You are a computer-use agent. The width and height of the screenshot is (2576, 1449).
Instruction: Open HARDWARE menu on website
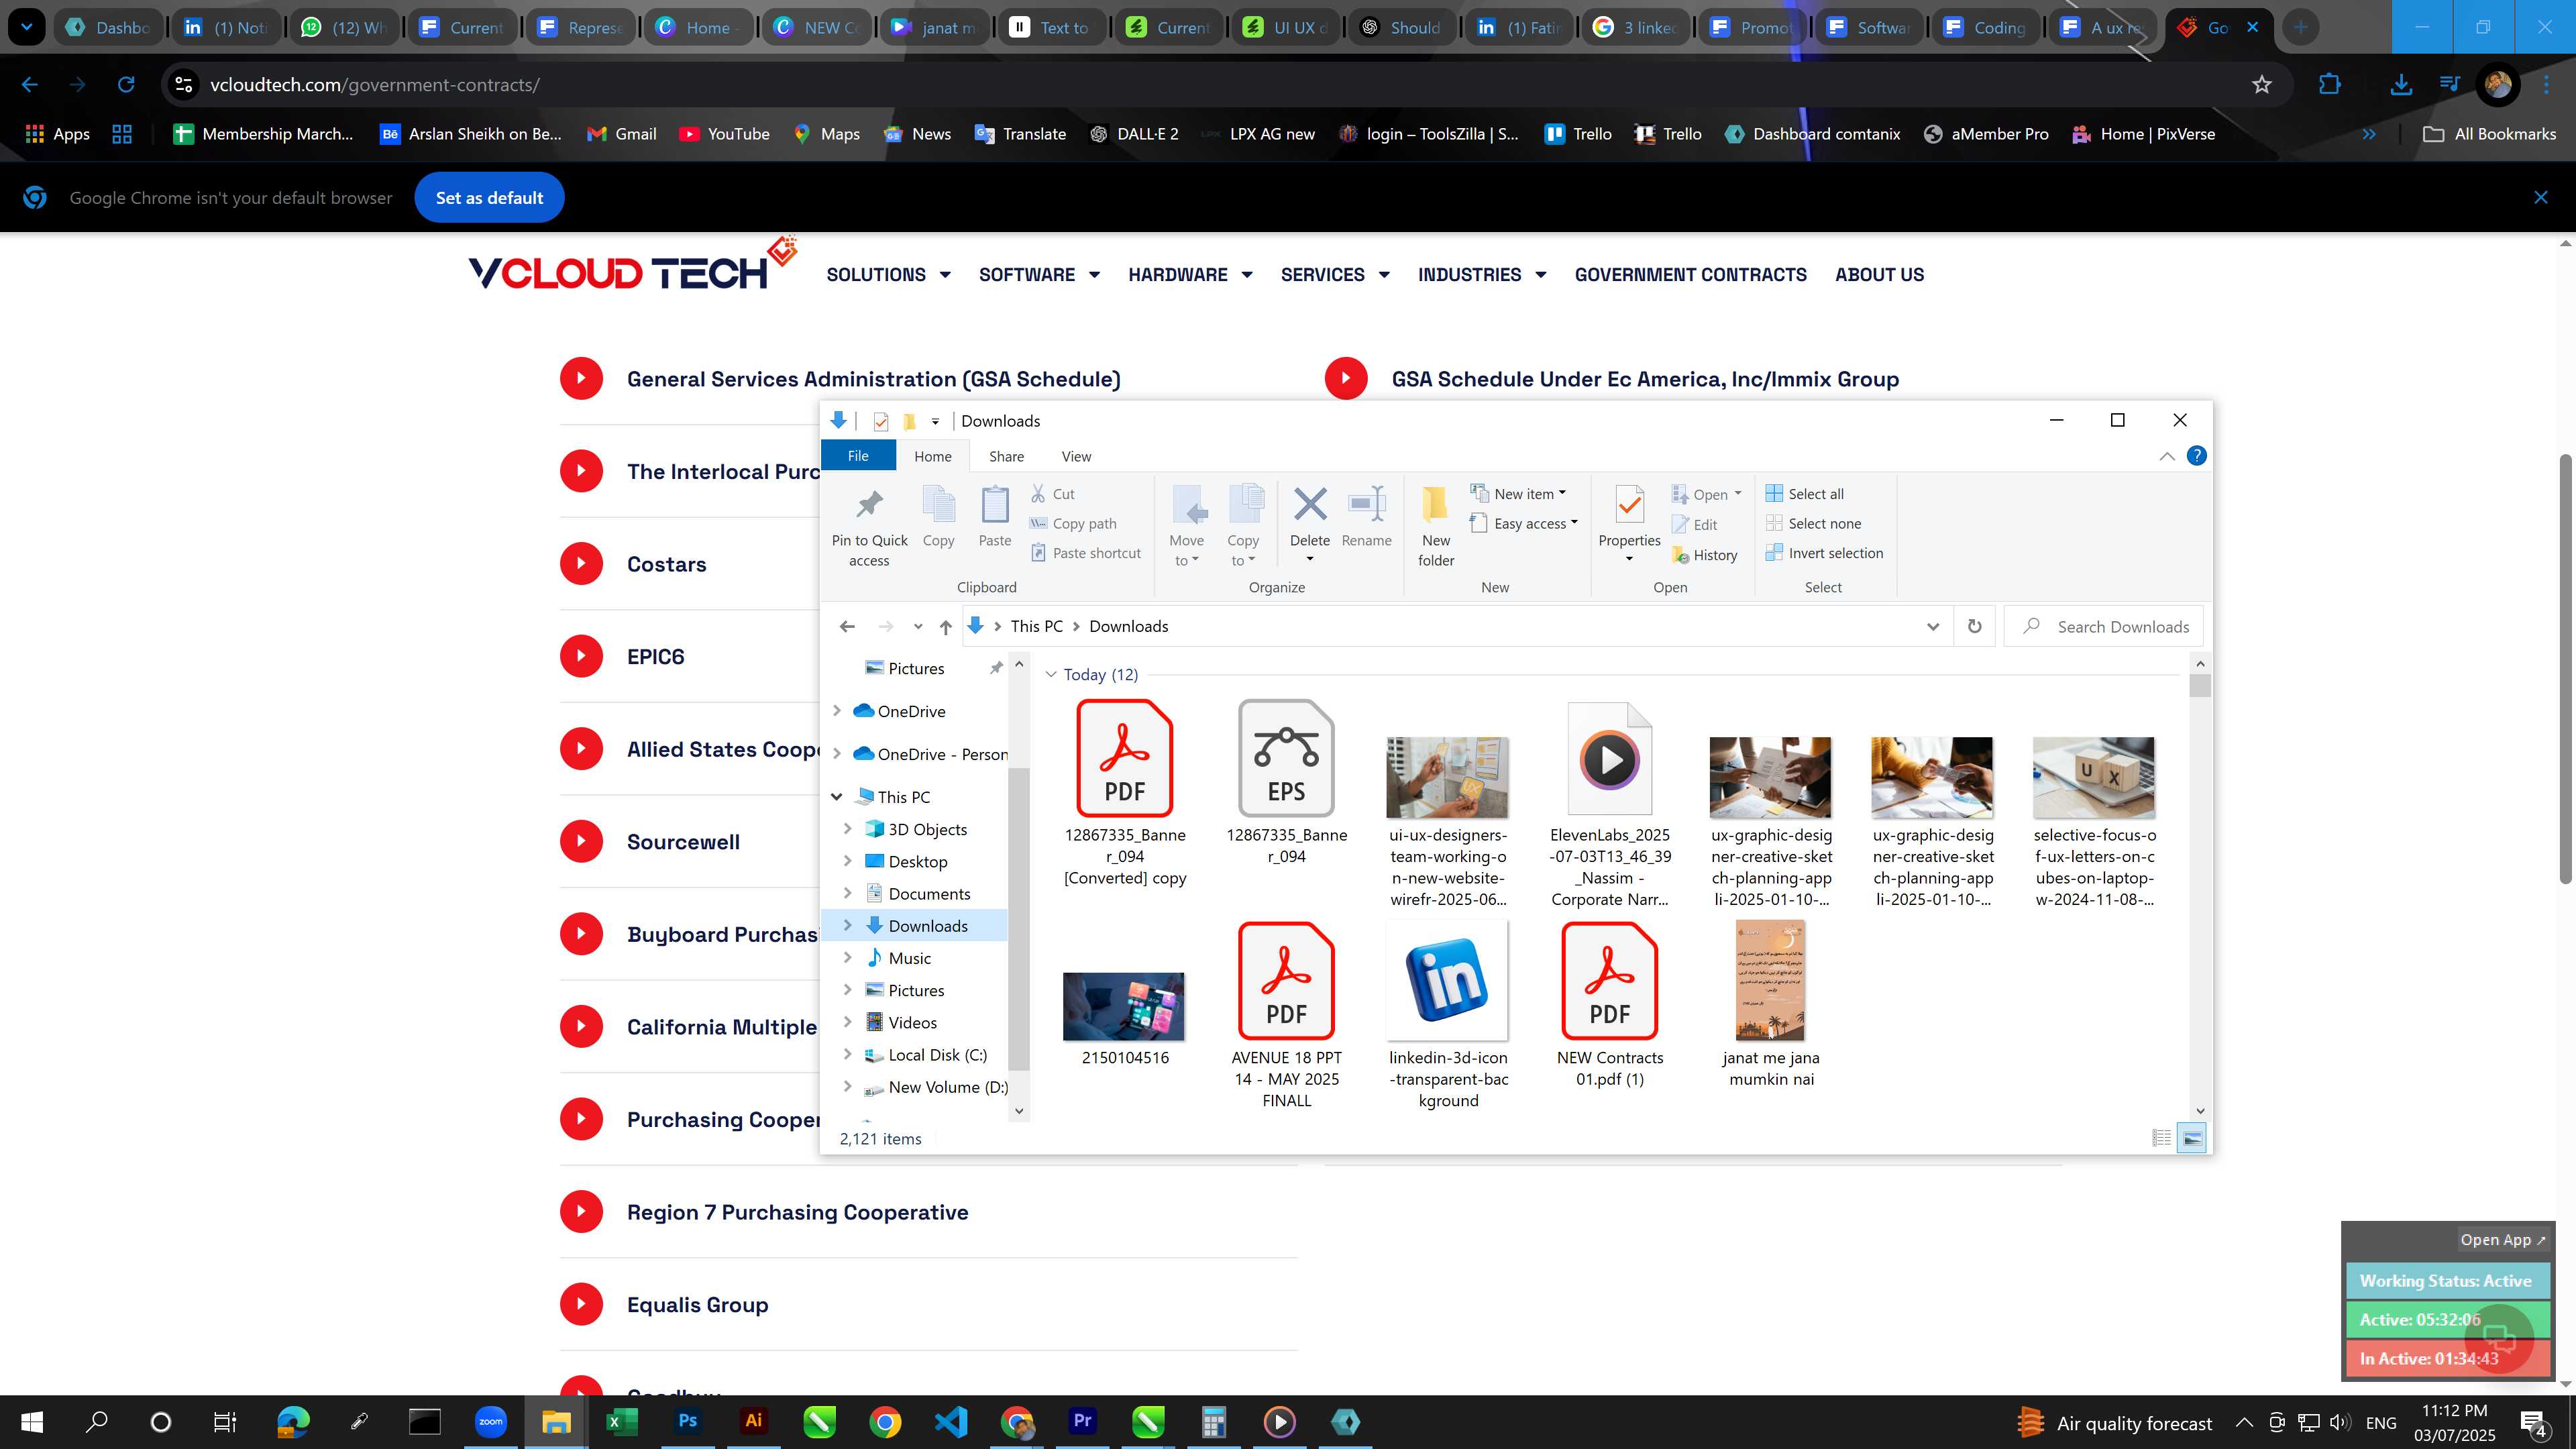click(1190, 275)
